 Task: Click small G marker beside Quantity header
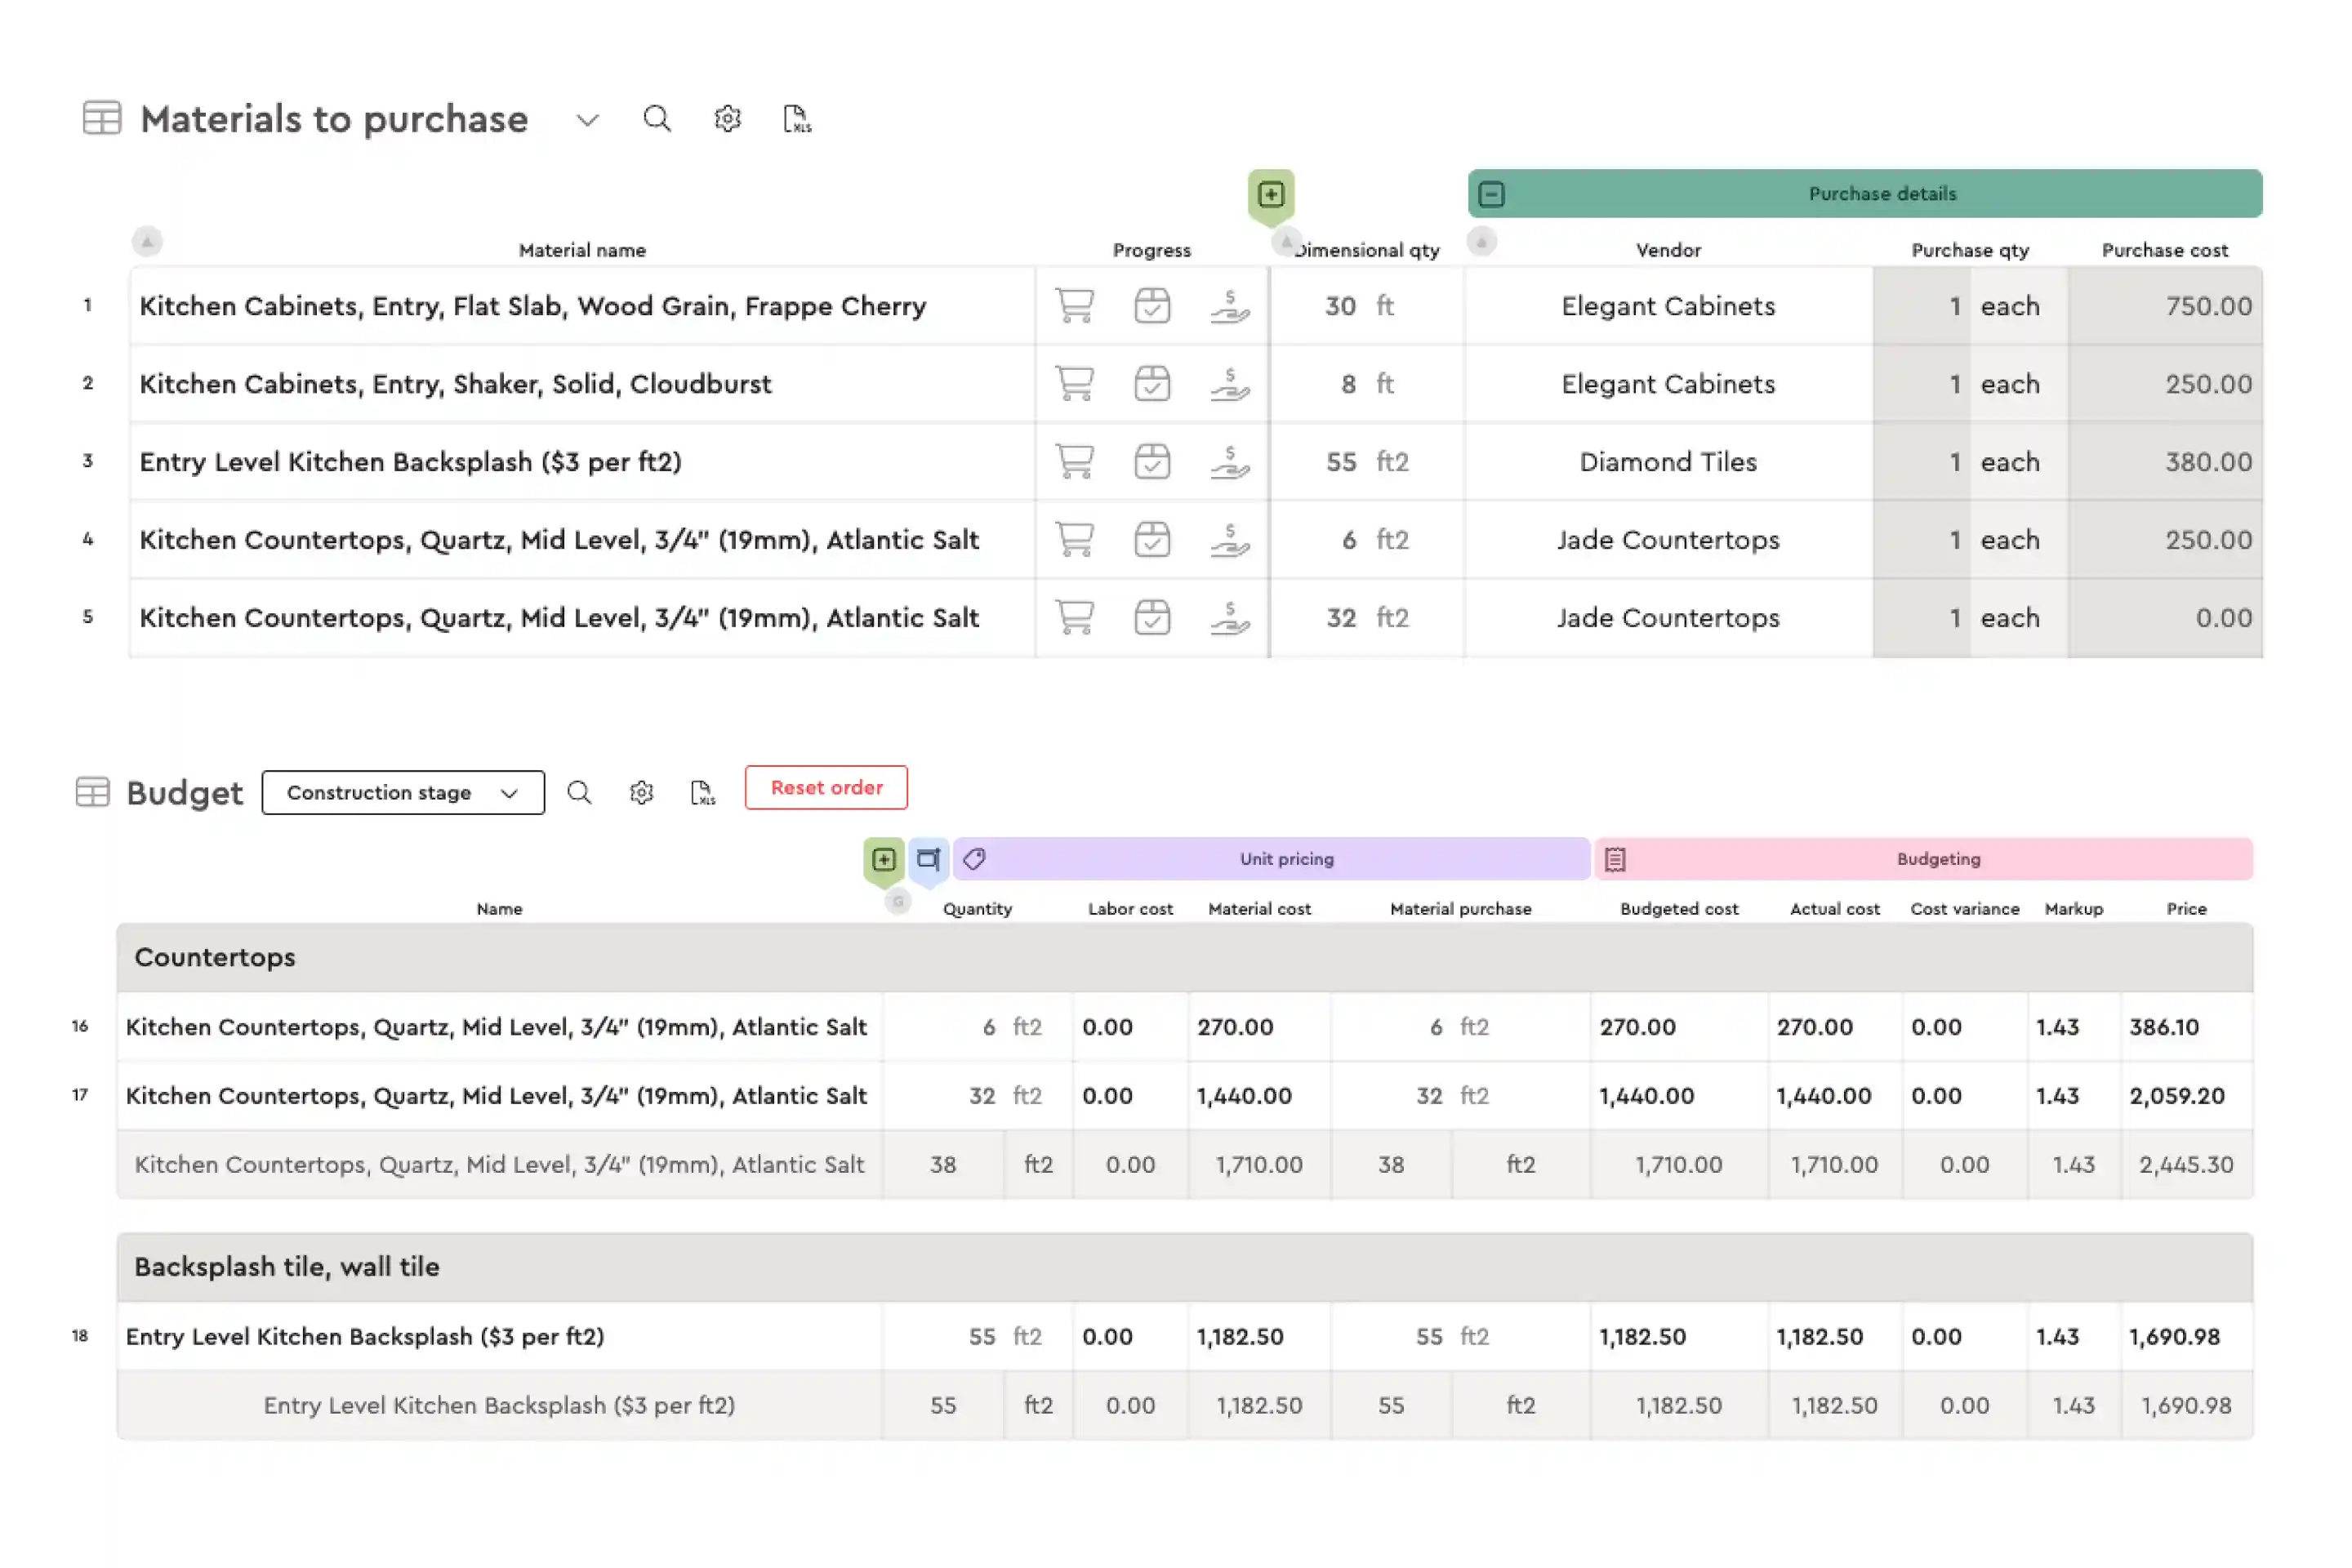(898, 902)
